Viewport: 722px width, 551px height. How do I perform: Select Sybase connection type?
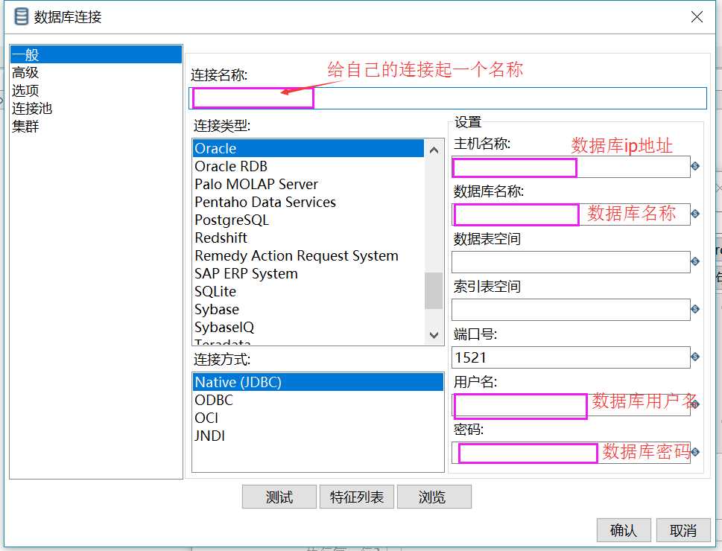point(308,309)
